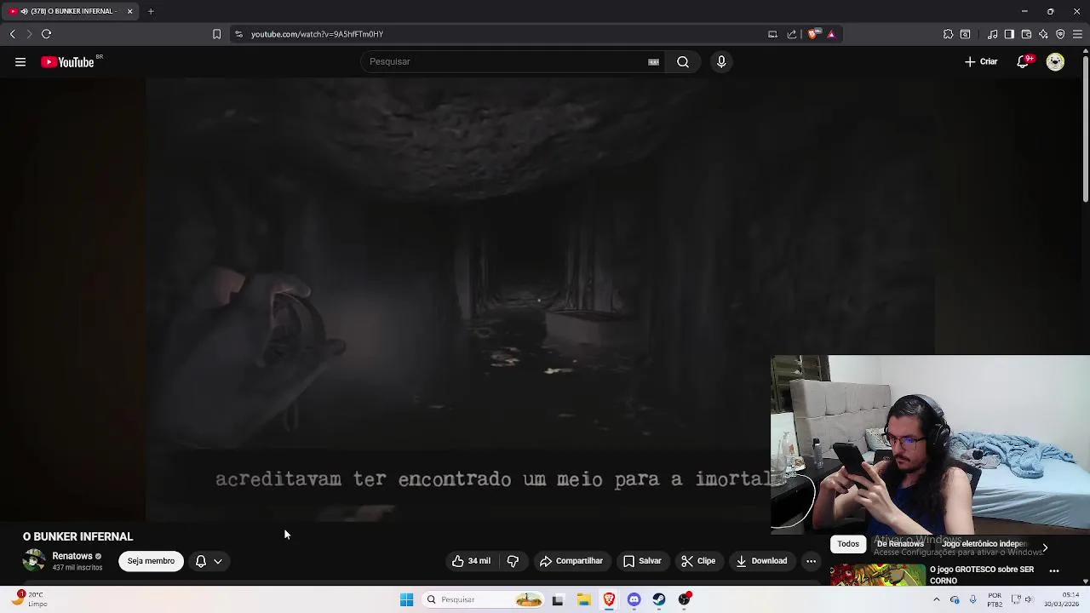Click Seja membro button
Screen dimensions: 1090x613
[151, 561]
